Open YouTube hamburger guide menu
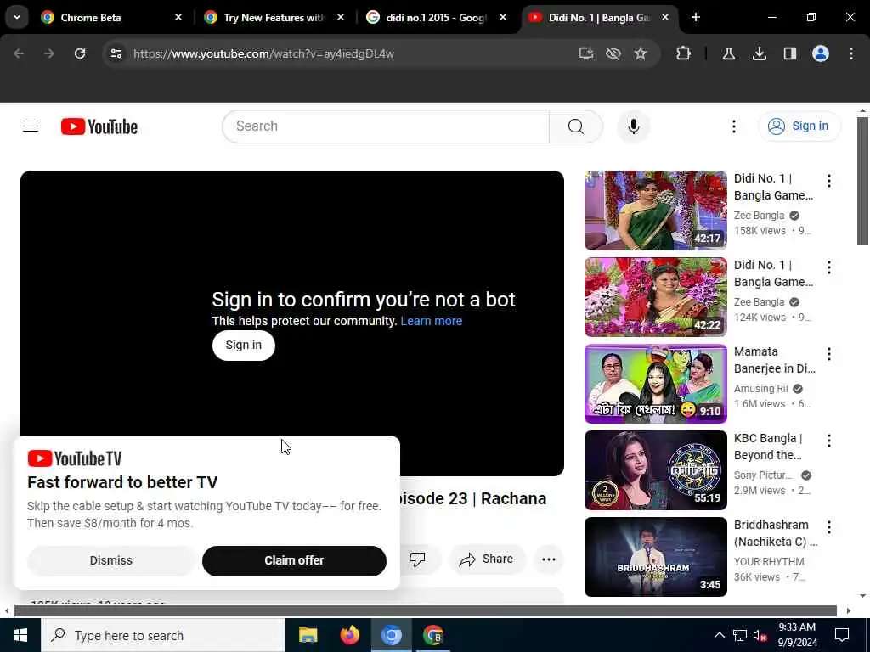Image resolution: width=870 pixels, height=652 pixels. point(31,126)
